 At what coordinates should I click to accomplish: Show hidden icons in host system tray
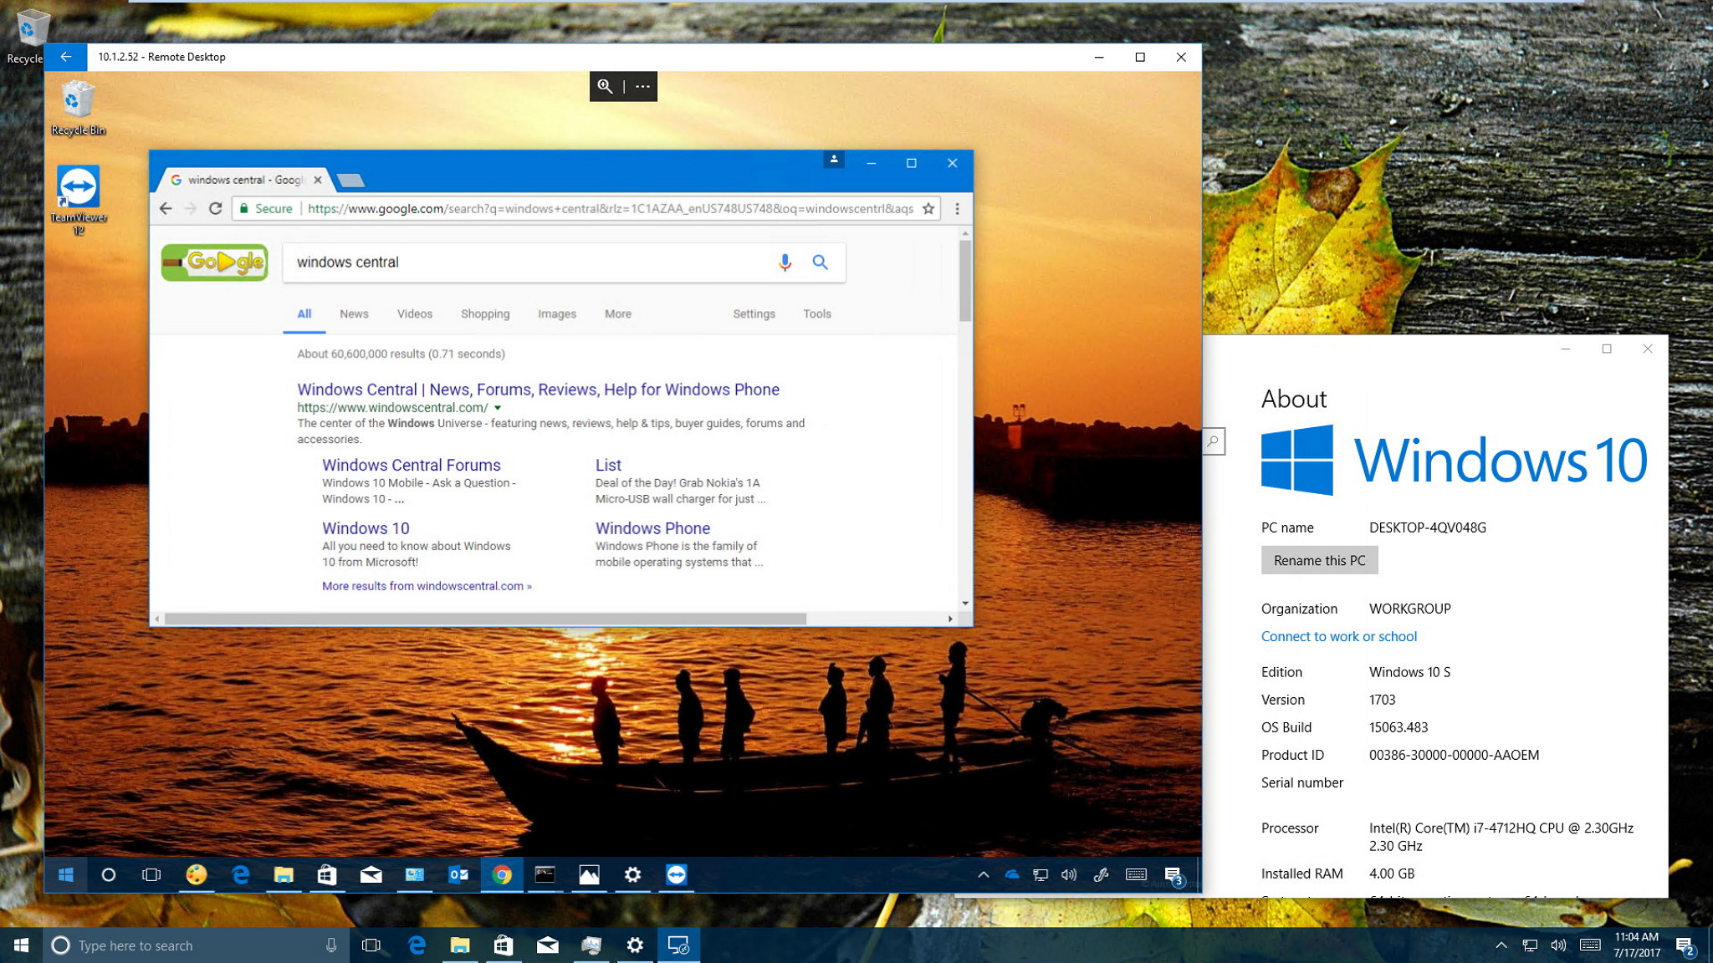coord(1501,945)
